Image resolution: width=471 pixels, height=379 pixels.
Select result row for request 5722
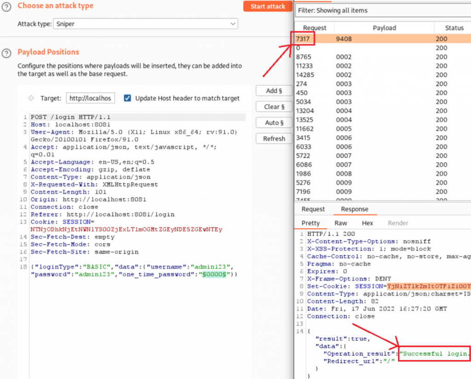383,156
